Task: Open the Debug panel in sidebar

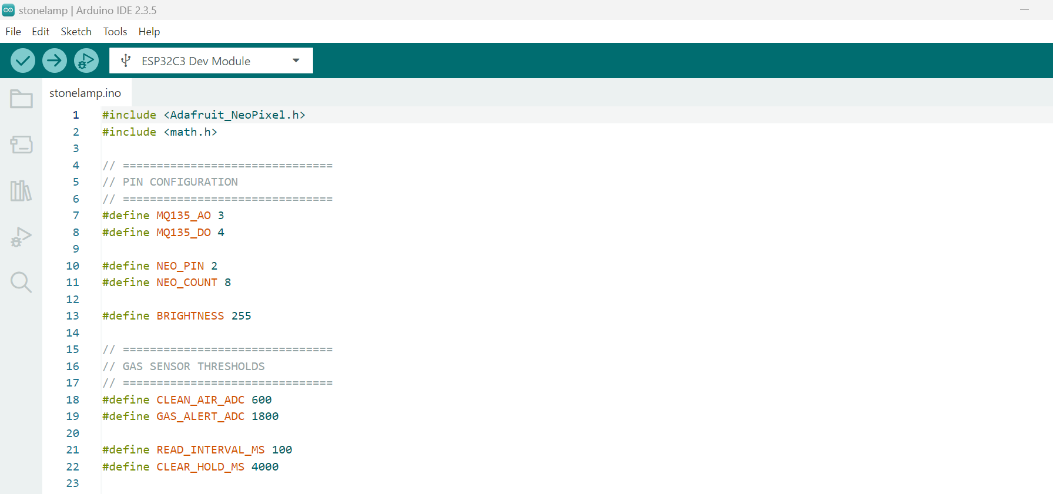Action: click(21, 237)
